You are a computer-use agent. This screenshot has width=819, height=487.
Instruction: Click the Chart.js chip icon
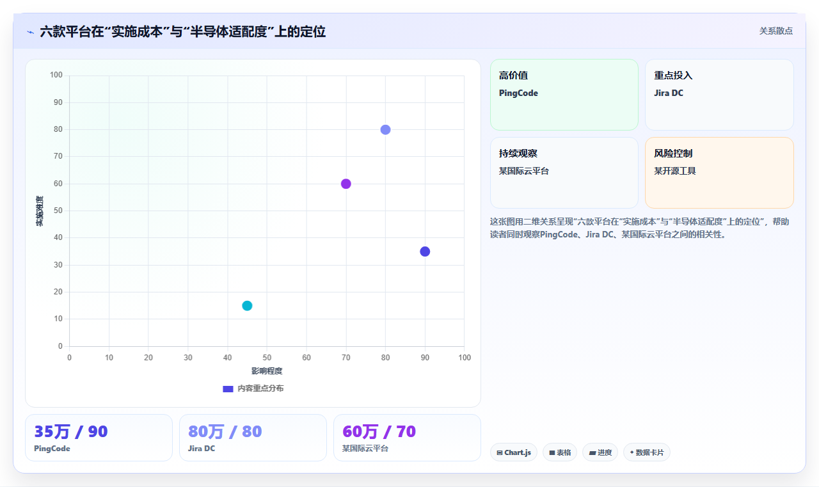pos(500,452)
